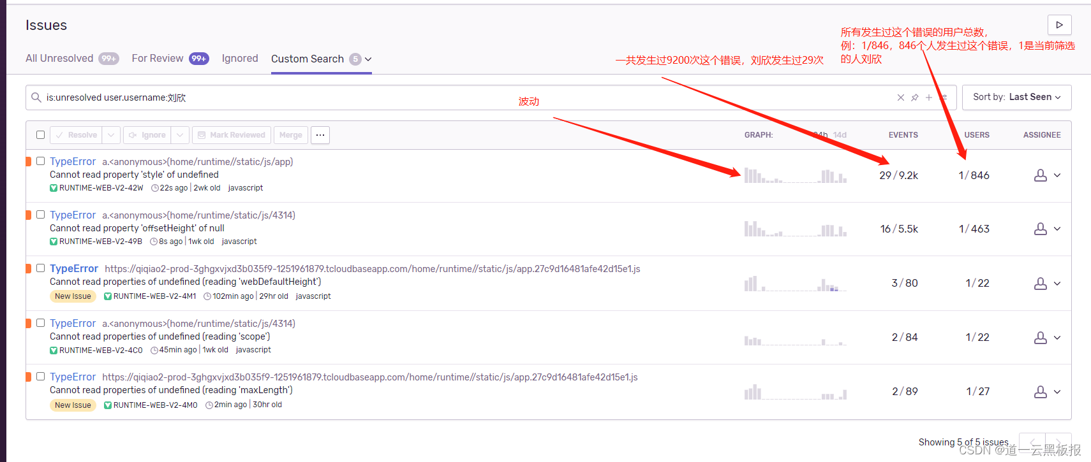The width and height of the screenshot is (1091, 462).
Task: Click the Ignore button
Action: pyautogui.click(x=147, y=135)
